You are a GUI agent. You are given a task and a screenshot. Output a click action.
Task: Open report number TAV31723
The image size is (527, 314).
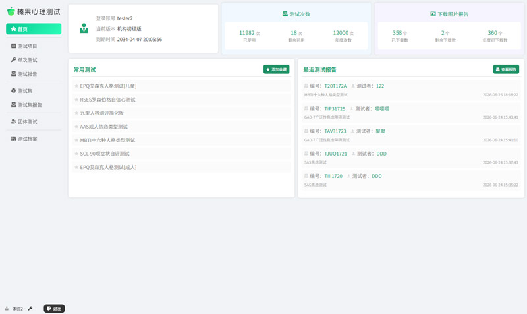click(x=335, y=131)
